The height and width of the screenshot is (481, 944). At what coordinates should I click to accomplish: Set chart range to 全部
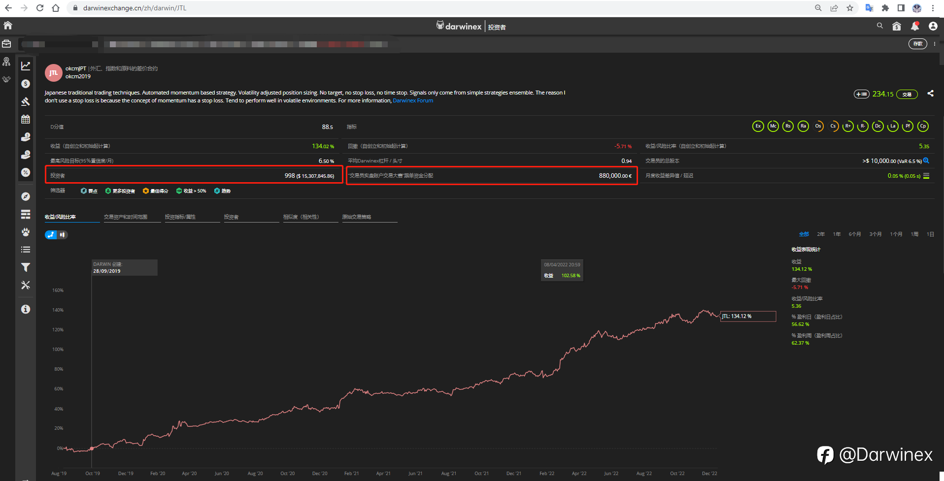[x=804, y=234]
